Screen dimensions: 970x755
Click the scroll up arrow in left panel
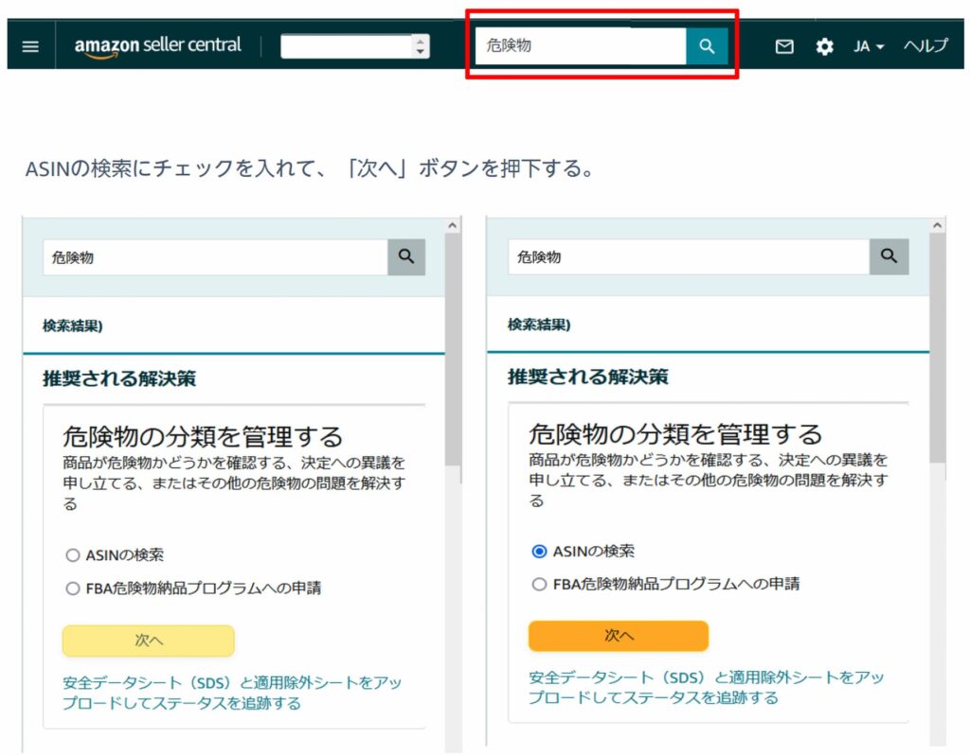point(453,226)
